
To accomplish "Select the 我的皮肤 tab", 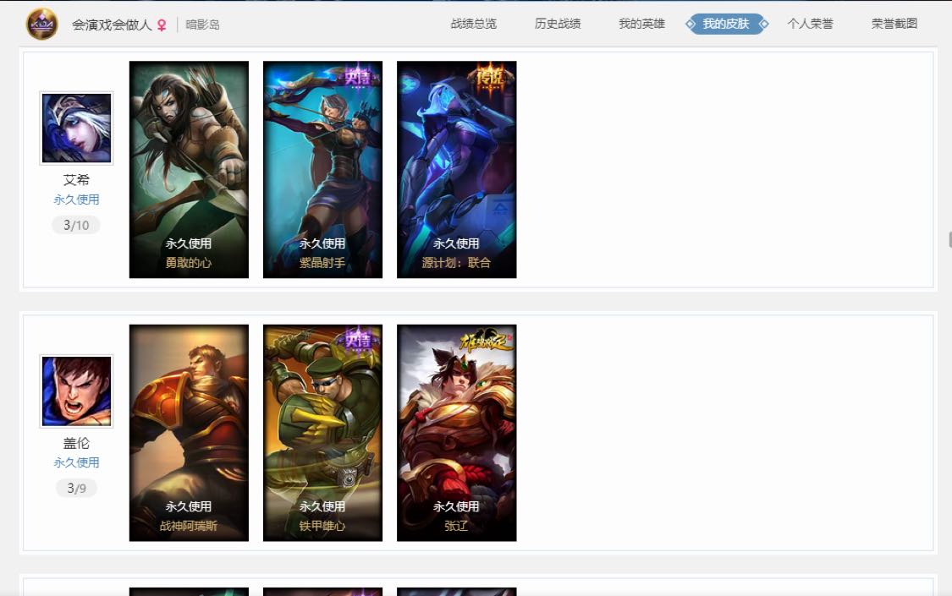I will 726,24.
